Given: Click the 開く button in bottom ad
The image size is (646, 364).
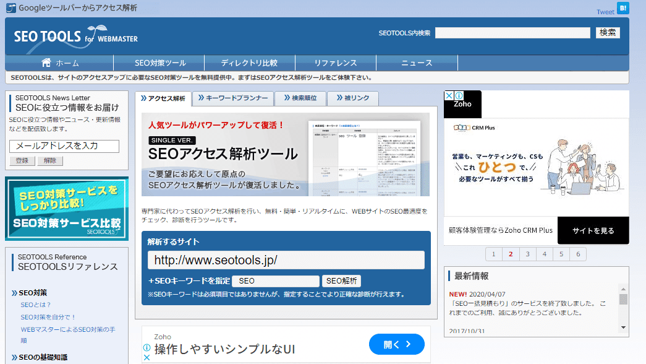Looking at the screenshot, I should 397,344.
